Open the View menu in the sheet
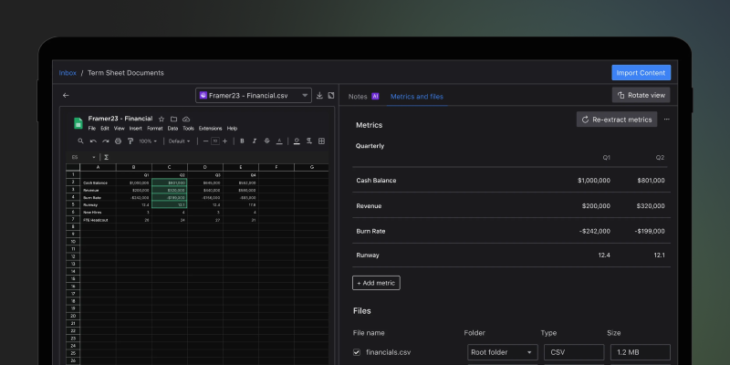The width and height of the screenshot is (730, 365). [120, 129]
